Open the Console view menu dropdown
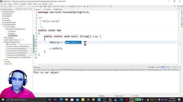The height and width of the screenshot is (102, 183). pos(175,67)
